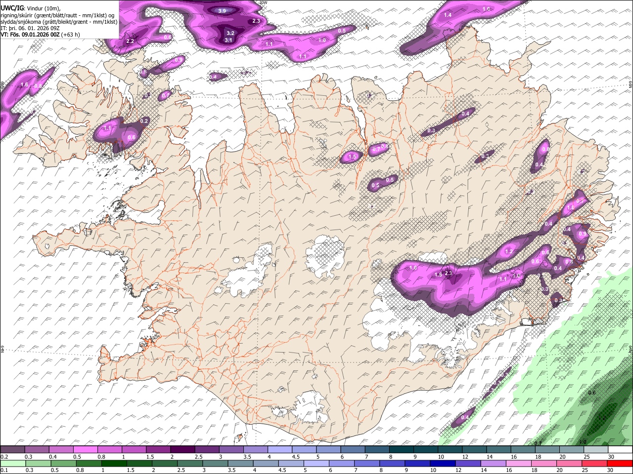Click the 1.5 value label in north Iceland
Image resolution: width=633 pixels, height=474 pixels.
pyautogui.click(x=353, y=157)
